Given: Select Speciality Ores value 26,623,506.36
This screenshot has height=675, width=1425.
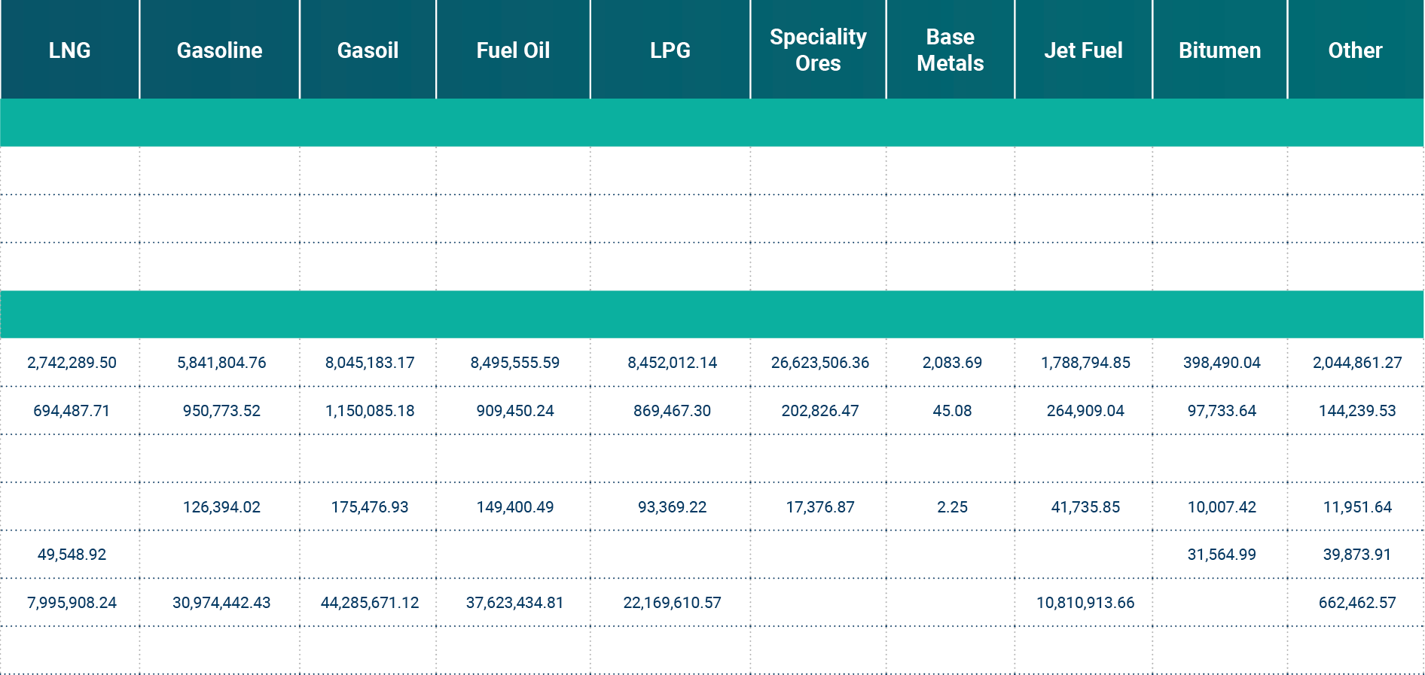Looking at the screenshot, I should (819, 363).
